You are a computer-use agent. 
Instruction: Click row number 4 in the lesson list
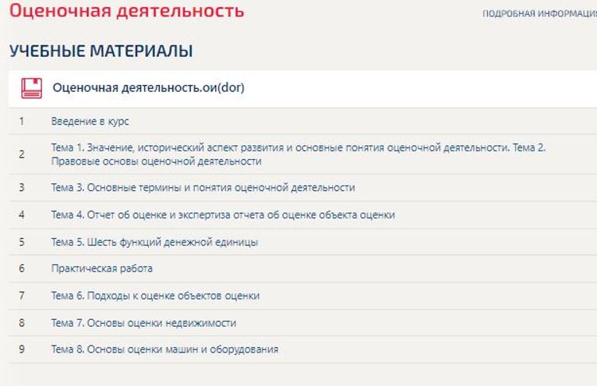pos(22,215)
